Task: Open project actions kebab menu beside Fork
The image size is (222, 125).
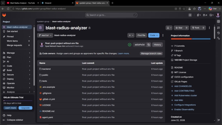Action: 209,28
